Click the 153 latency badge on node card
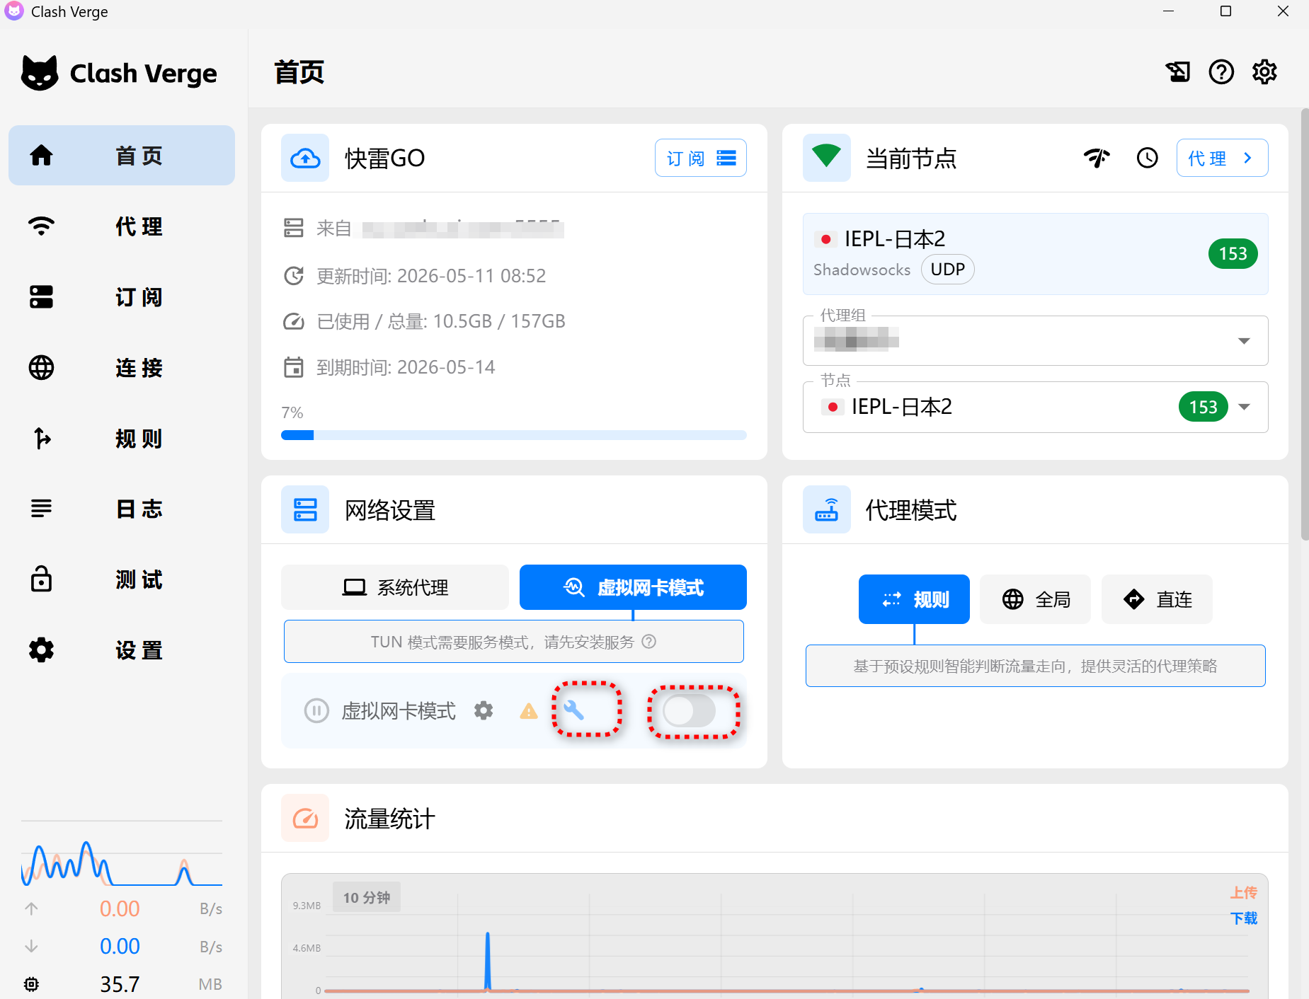The width and height of the screenshot is (1309, 999). tap(1233, 254)
